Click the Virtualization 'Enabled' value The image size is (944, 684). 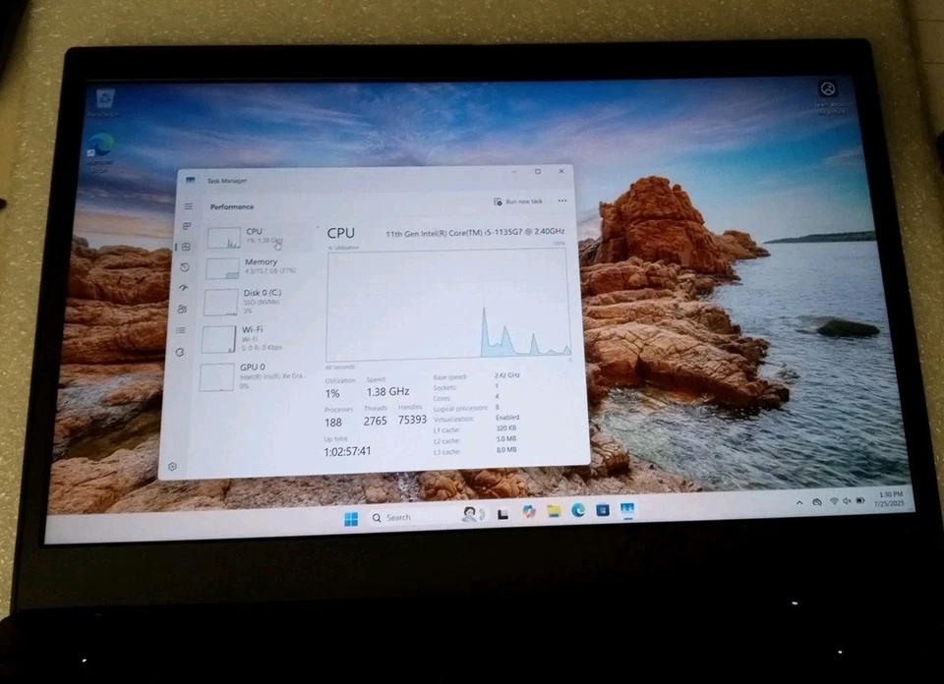click(507, 417)
